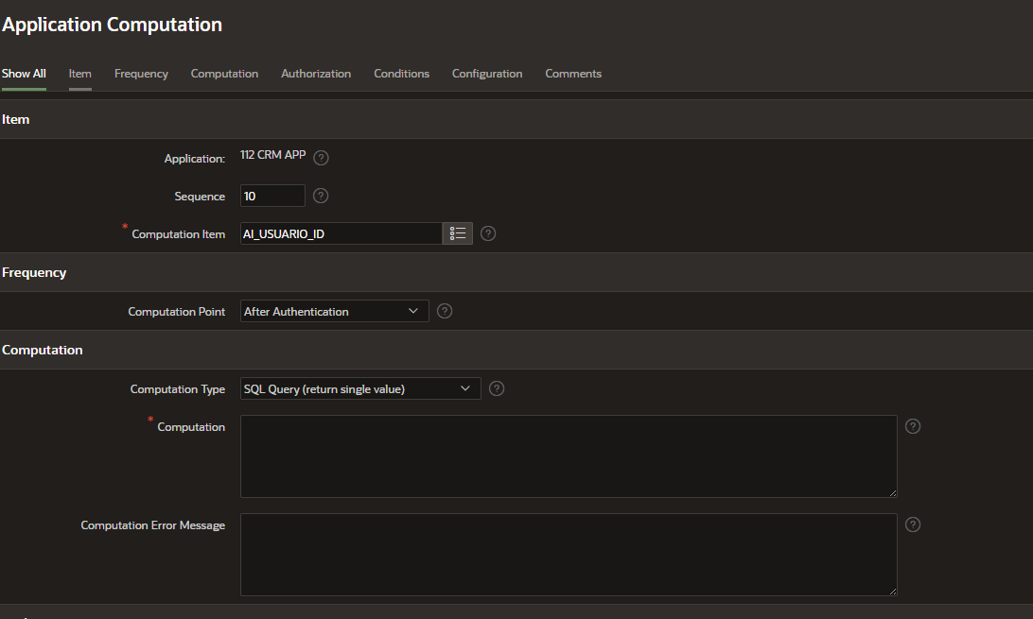The width and height of the screenshot is (1033, 619).
Task: Open the Computation tab
Action: pos(224,74)
